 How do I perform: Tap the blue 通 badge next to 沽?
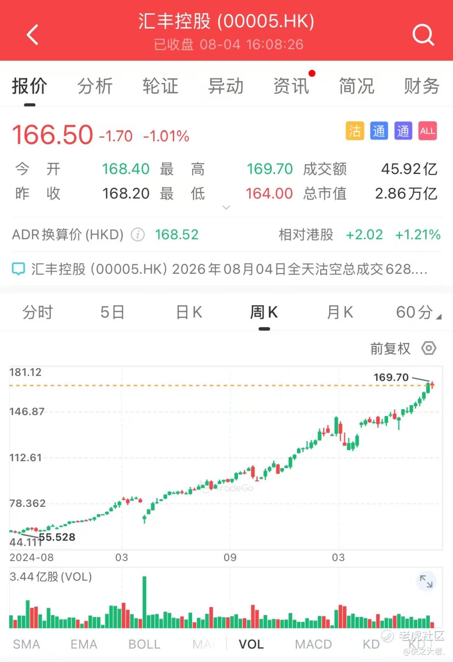click(x=379, y=131)
